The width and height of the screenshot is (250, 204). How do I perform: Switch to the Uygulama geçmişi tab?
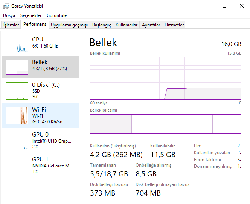tap(69, 25)
